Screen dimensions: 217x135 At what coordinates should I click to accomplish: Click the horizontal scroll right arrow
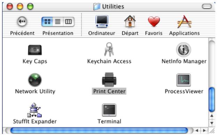click(204, 130)
